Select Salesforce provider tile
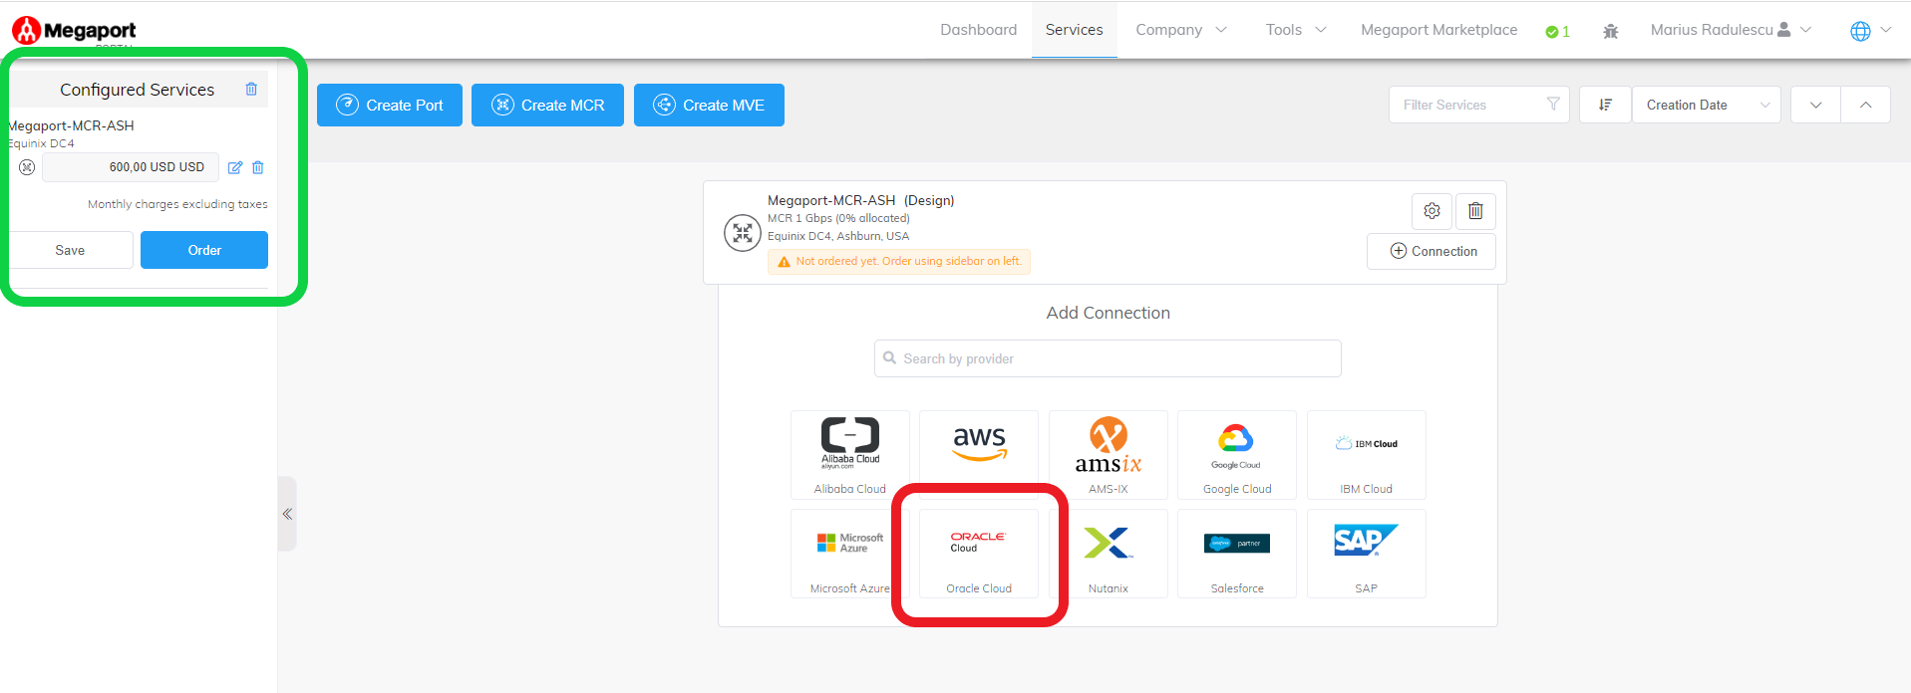 [1237, 554]
